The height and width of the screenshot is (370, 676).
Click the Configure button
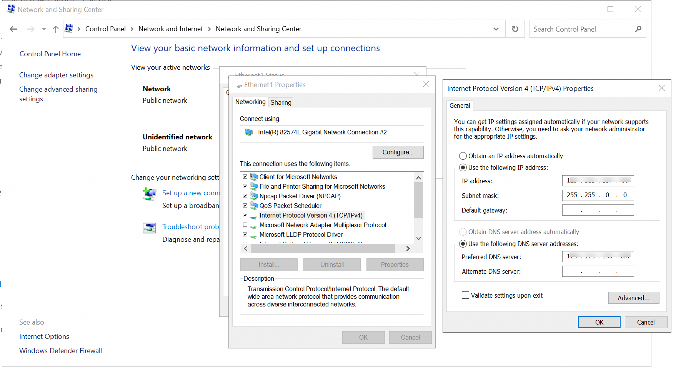(x=398, y=152)
